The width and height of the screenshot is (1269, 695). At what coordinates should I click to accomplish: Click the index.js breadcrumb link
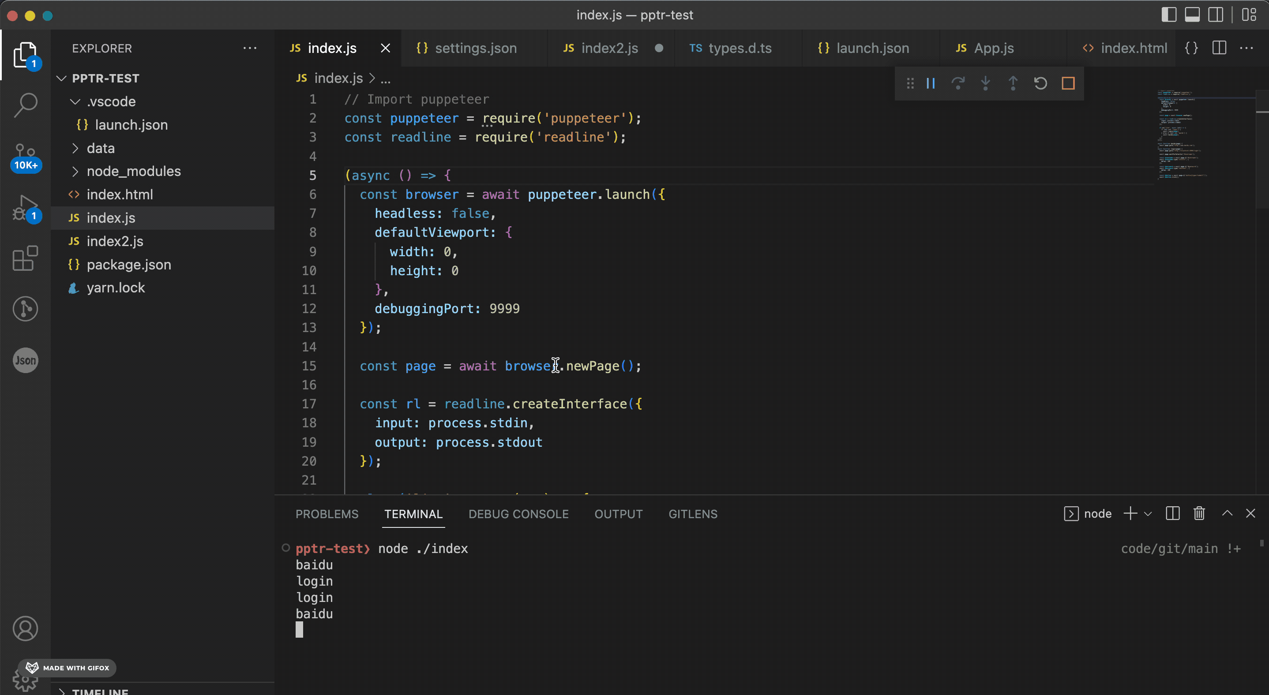[338, 78]
